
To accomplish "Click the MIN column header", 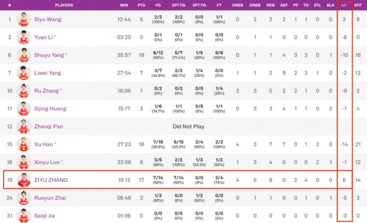I will click(x=124, y=5).
